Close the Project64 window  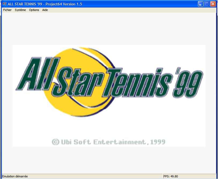tap(213, 4)
